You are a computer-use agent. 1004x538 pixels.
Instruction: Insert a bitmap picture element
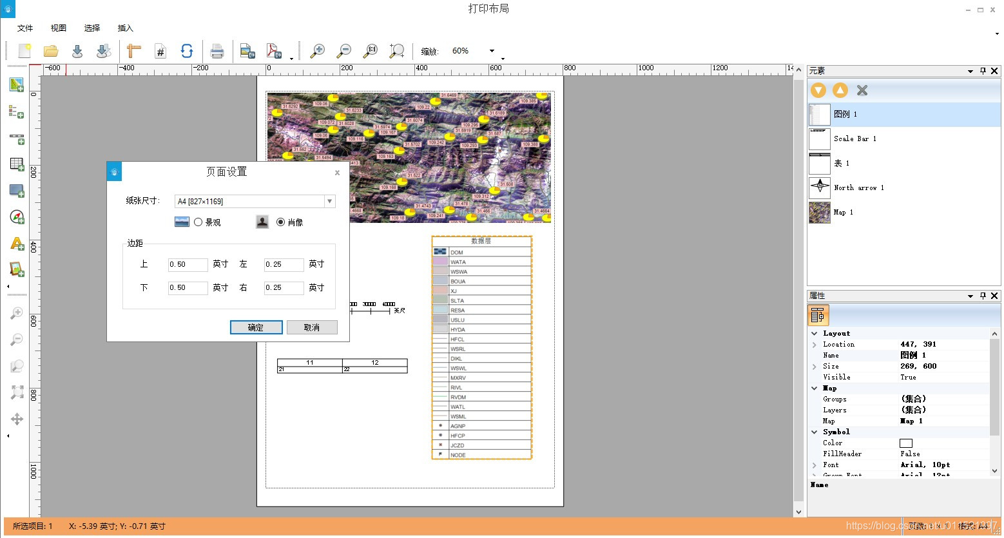click(x=17, y=269)
